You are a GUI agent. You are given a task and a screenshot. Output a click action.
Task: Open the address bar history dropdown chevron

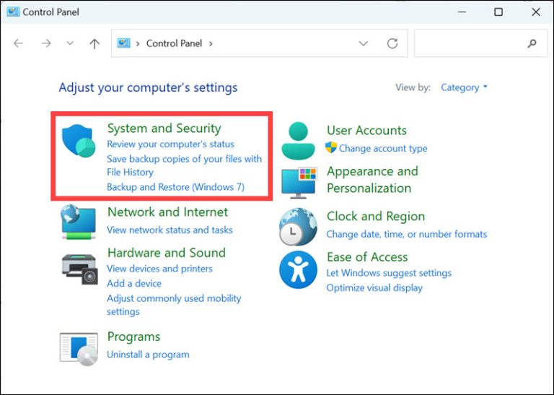click(364, 43)
